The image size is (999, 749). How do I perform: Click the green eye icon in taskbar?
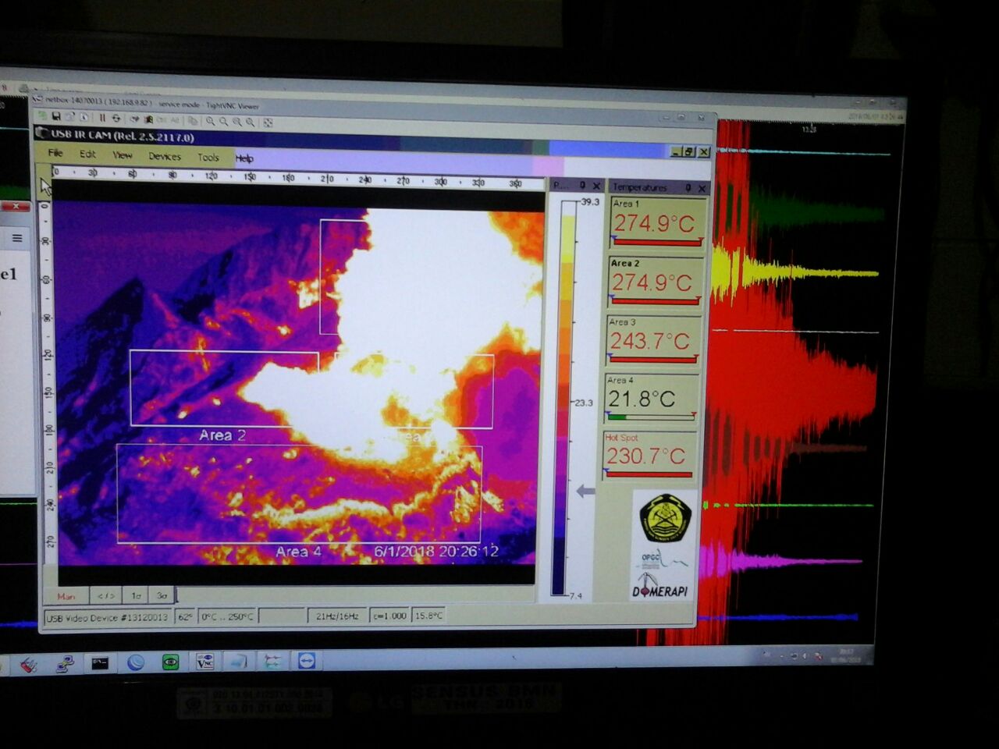[170, 662]
